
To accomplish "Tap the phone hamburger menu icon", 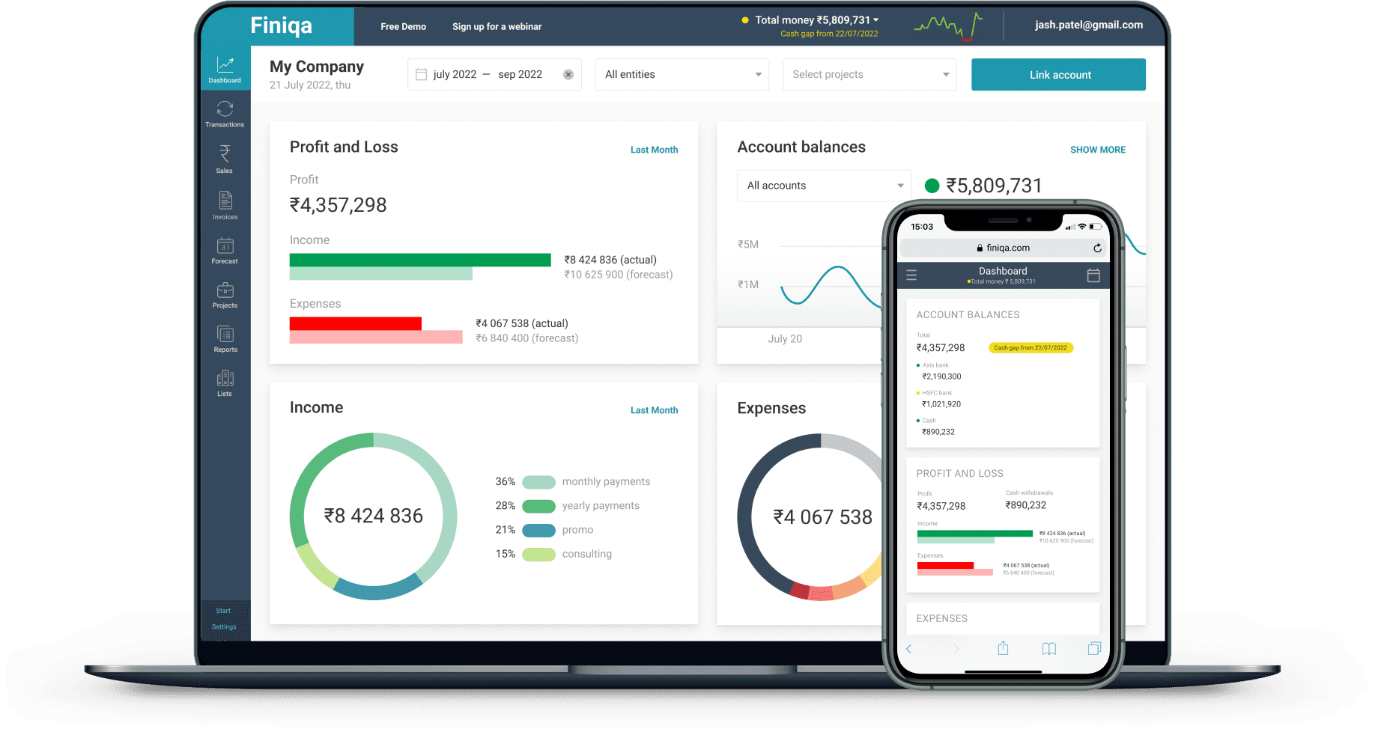I will (911, 275).
